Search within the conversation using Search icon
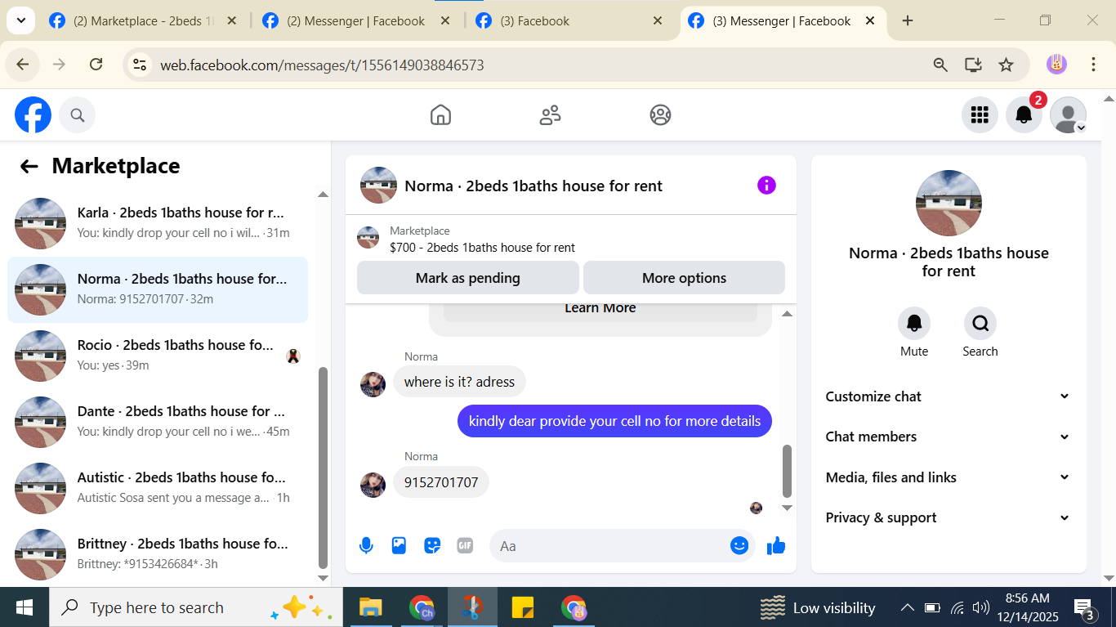Screen dimensions: 1116x627 [980, 324]
